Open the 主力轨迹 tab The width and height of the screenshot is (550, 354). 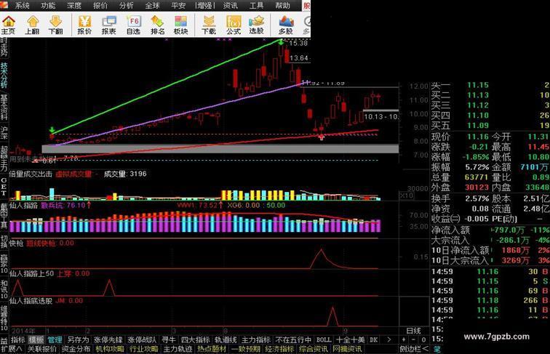click(178, 349)
